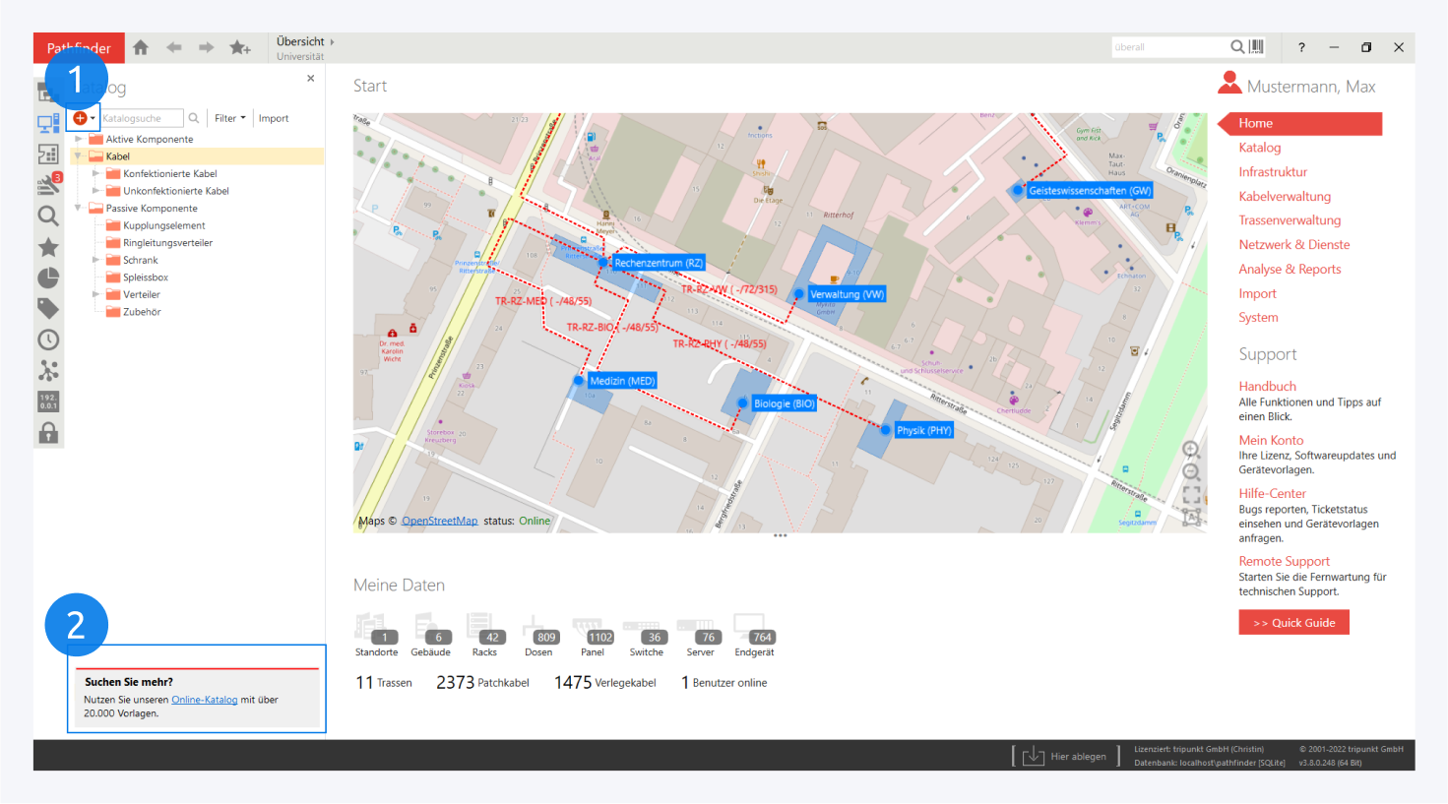Follow the Online-Katalog link

point(204,700)
